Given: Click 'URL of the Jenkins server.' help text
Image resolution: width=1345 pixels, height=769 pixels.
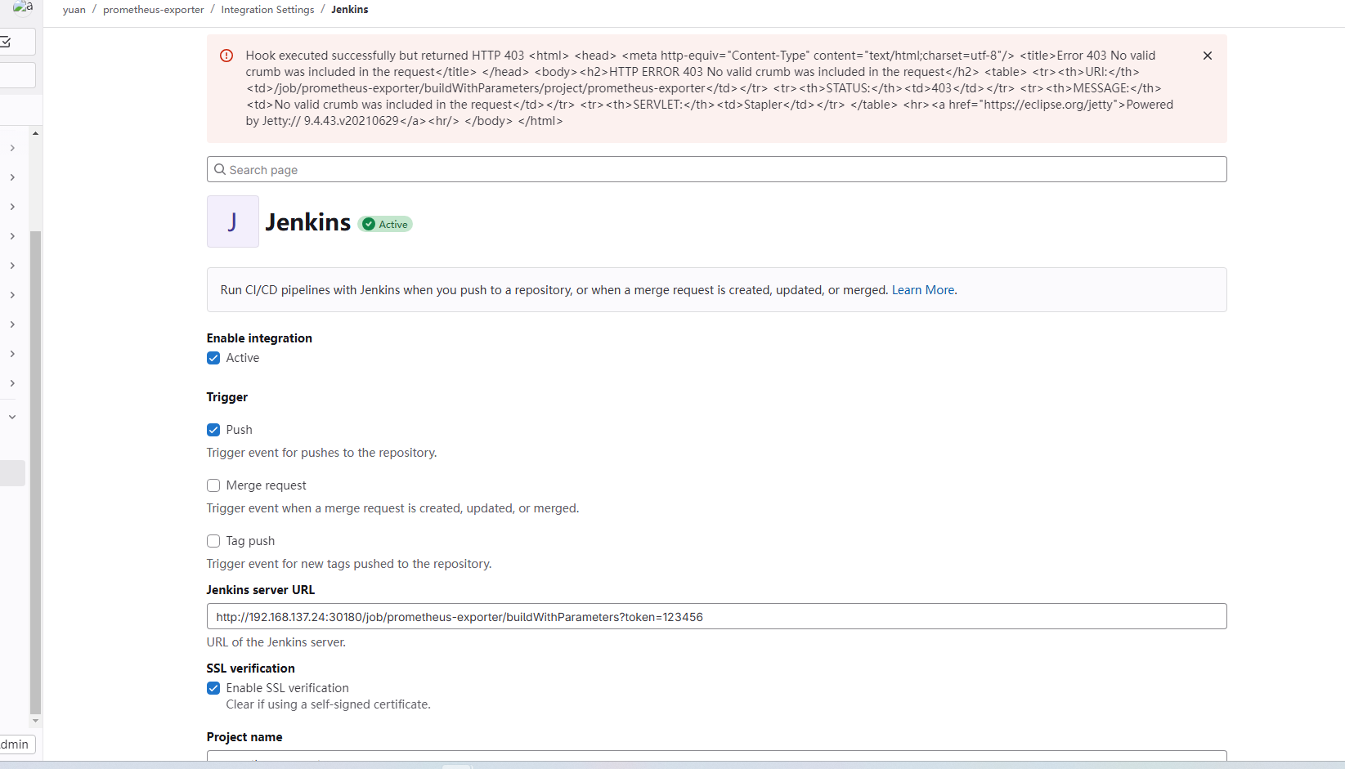Looking at the screenshot, I should tap(276, 642).
